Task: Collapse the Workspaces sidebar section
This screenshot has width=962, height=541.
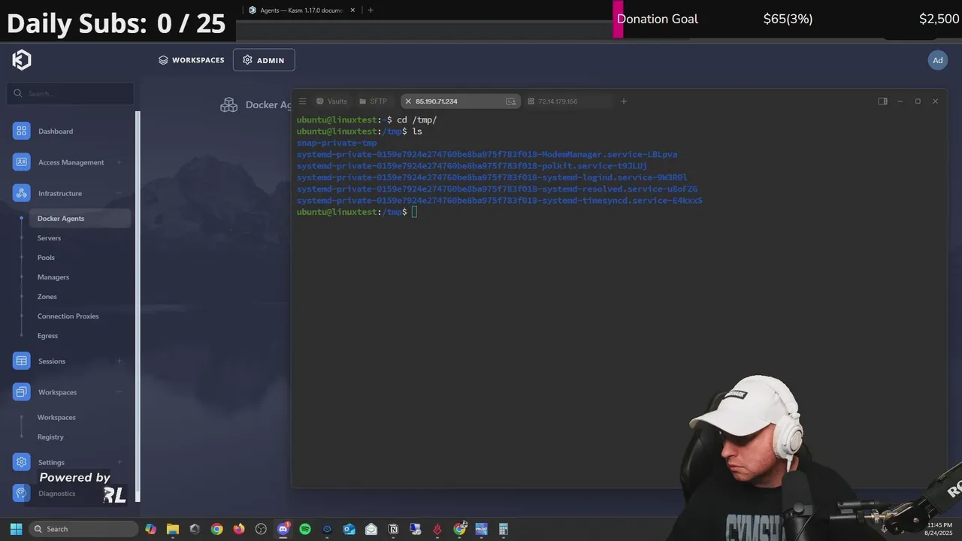Action: click(119, 392)
